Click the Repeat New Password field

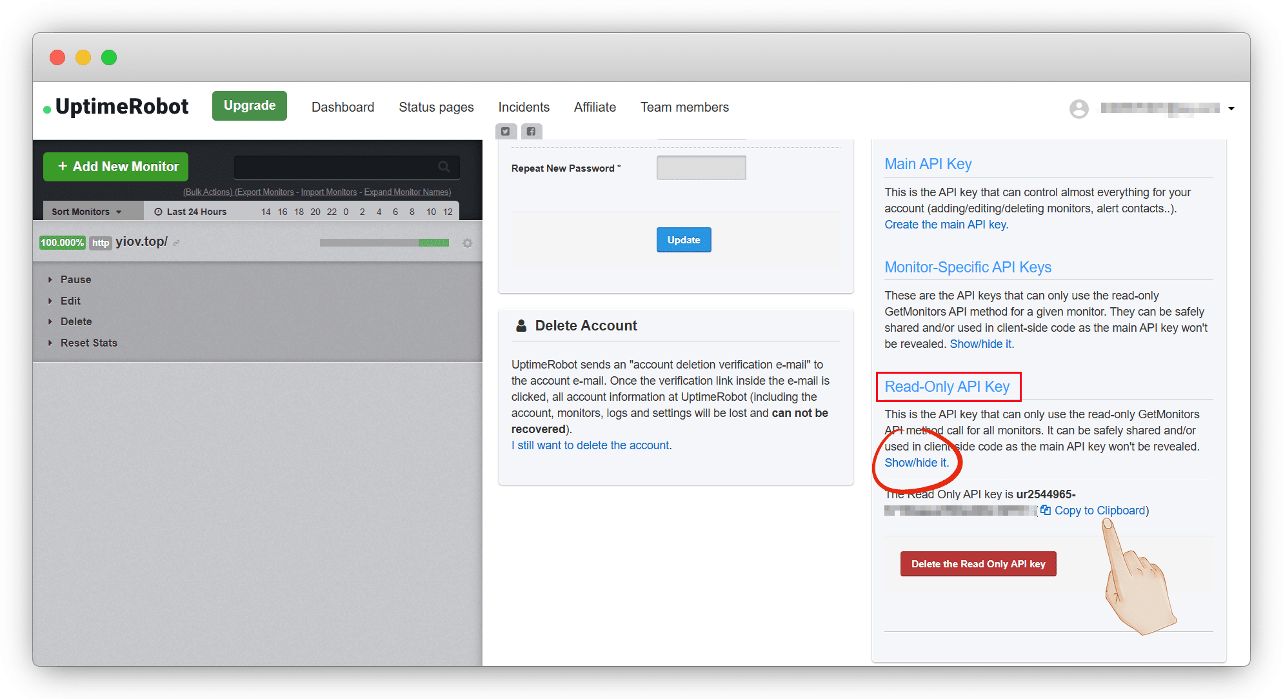coord(701,168)
